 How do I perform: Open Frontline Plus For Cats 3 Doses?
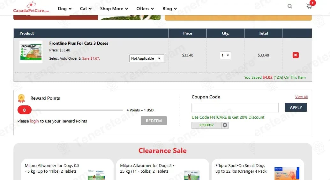point(79,43)
